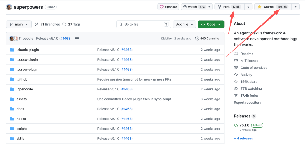Click the Sponsor button
This screenshot has width=305, height=144.
coord(168,7)
